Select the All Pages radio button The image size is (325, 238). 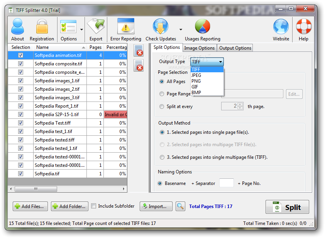click(162, 82)
